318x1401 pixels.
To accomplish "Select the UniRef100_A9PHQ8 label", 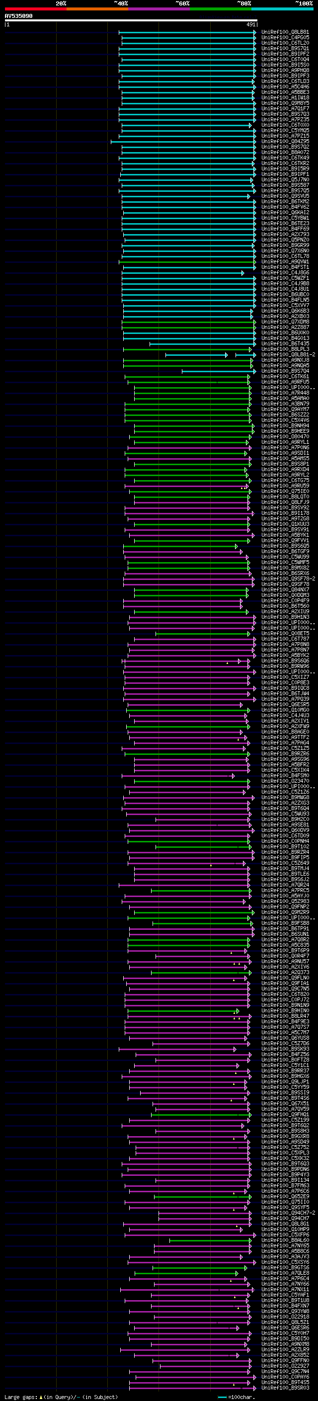I will tap(285, 70).
